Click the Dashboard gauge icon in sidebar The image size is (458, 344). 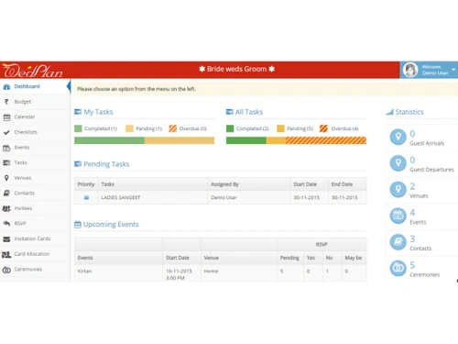click(x=6, y=87)
